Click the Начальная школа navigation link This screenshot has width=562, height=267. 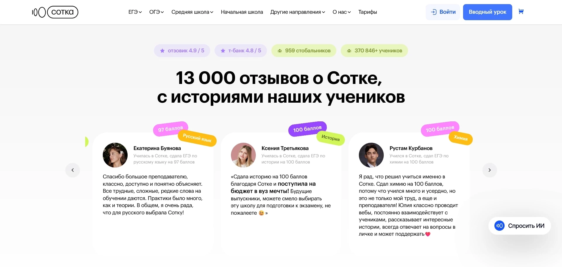pyautogui.click(x=242, y=12)
